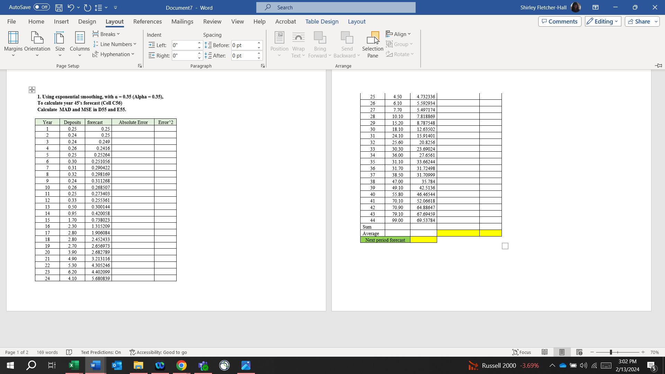Viewport: 665px width, 374px height.
Task: Open the References tab
Action: [147, 21]
